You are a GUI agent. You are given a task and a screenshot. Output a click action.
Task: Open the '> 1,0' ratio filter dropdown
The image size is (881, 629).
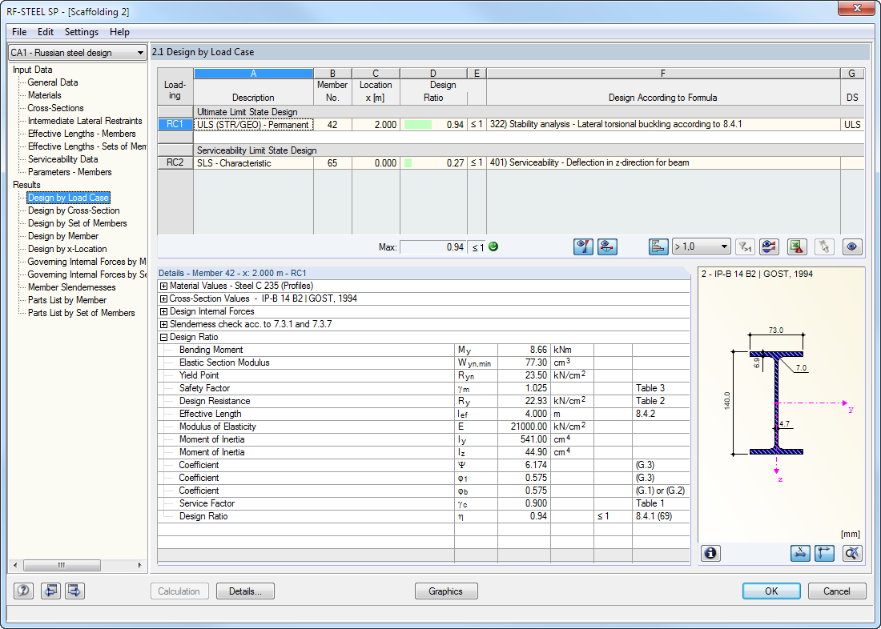702,246
